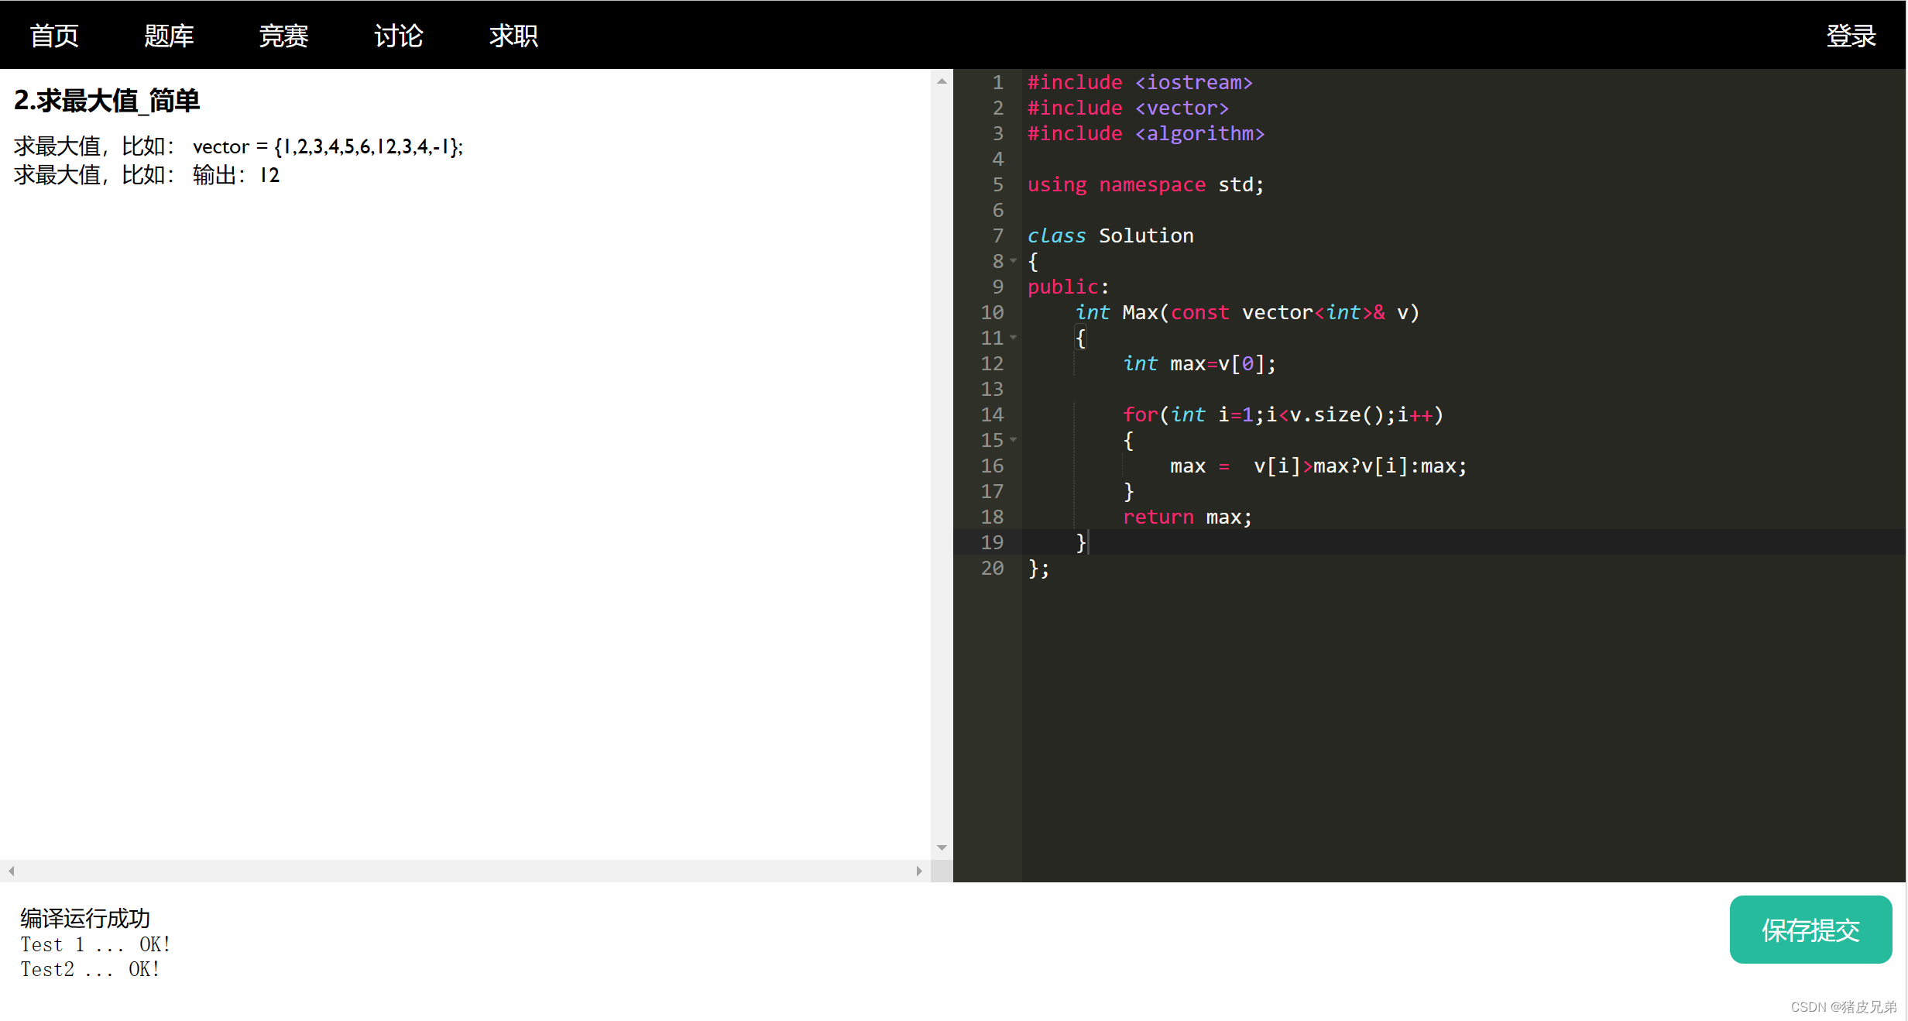Click the right arrow of the horizontal scrollbar
The width and height of the screenshot is (1908, 1021).
click(x=919, y=871)
